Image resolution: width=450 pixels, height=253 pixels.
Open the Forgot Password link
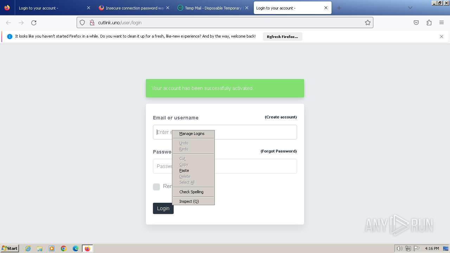[x=278, y=151]
